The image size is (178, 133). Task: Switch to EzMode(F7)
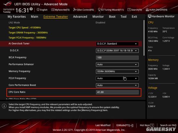point(125,125)
